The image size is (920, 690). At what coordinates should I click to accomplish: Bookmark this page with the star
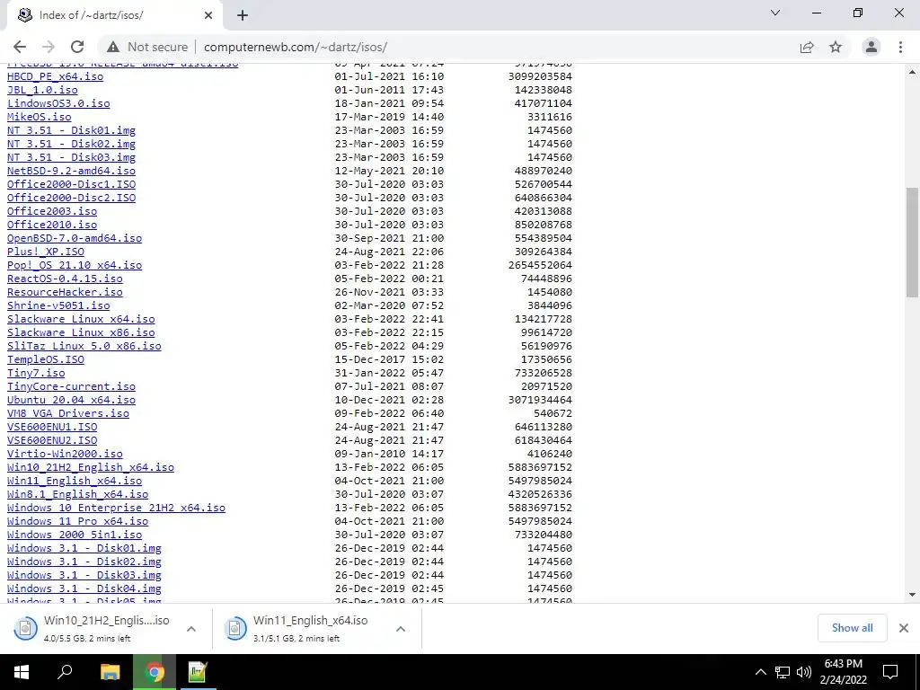coord(836,47)
